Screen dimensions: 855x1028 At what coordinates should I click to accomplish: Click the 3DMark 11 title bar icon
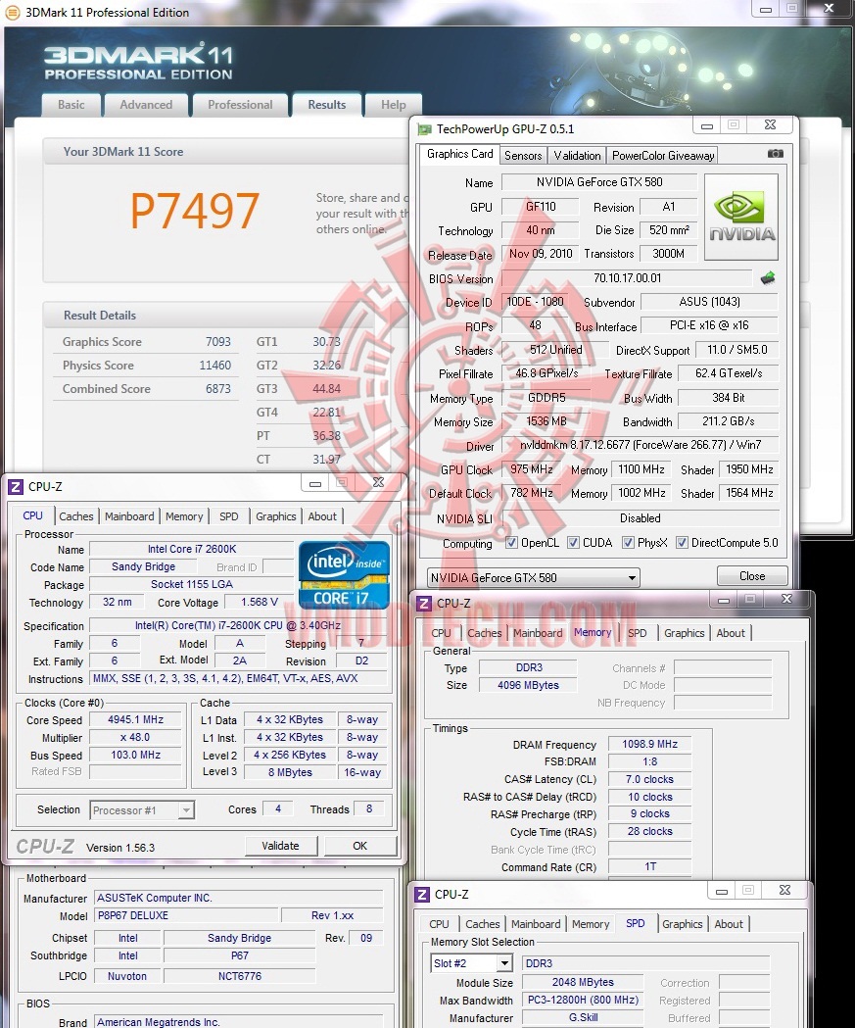(x=12, y=12)
